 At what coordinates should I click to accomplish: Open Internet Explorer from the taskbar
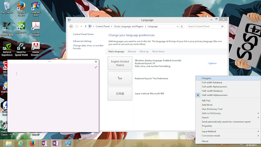[x=21, y=143]
